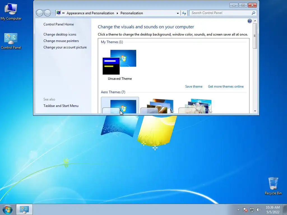The width and height of the screenshot is (287, 215).
Task: Open Change desktop icons link
Action: pyautogui.click(x=60, y=34)
